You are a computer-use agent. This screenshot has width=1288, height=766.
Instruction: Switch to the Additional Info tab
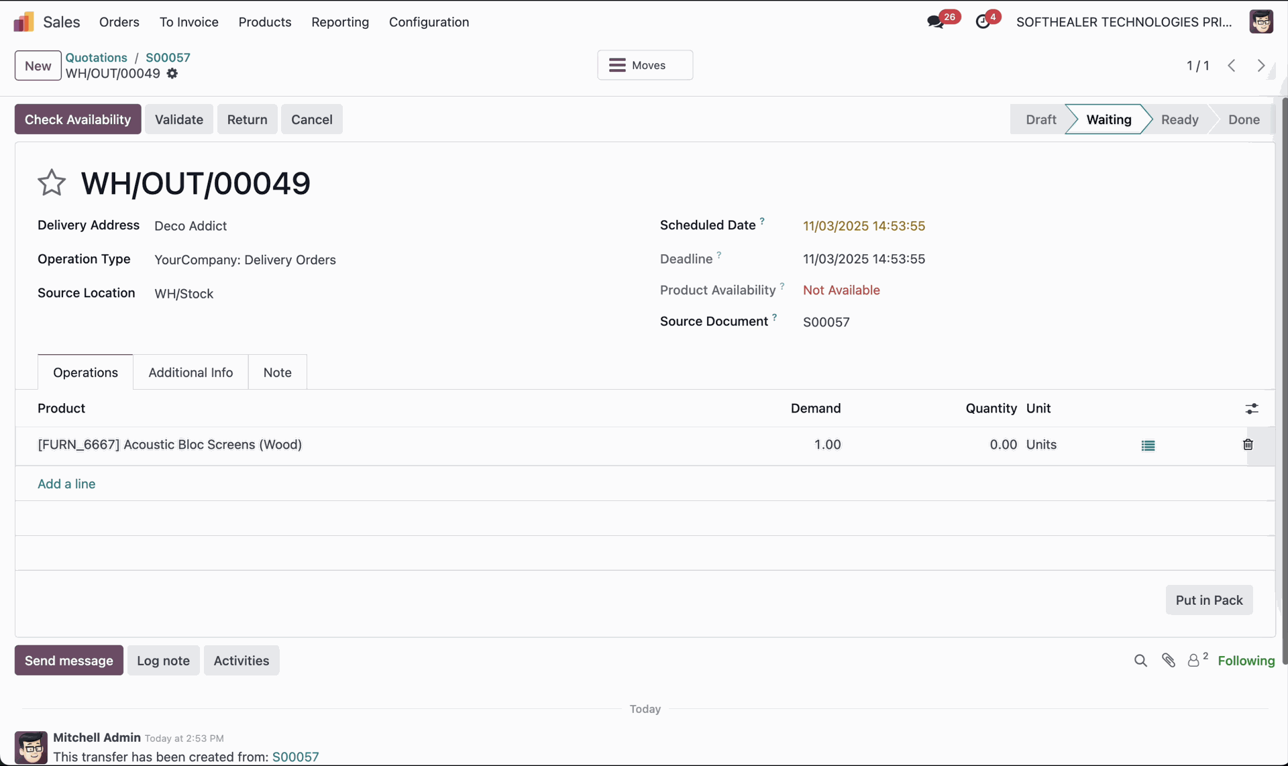click(191, 372)
